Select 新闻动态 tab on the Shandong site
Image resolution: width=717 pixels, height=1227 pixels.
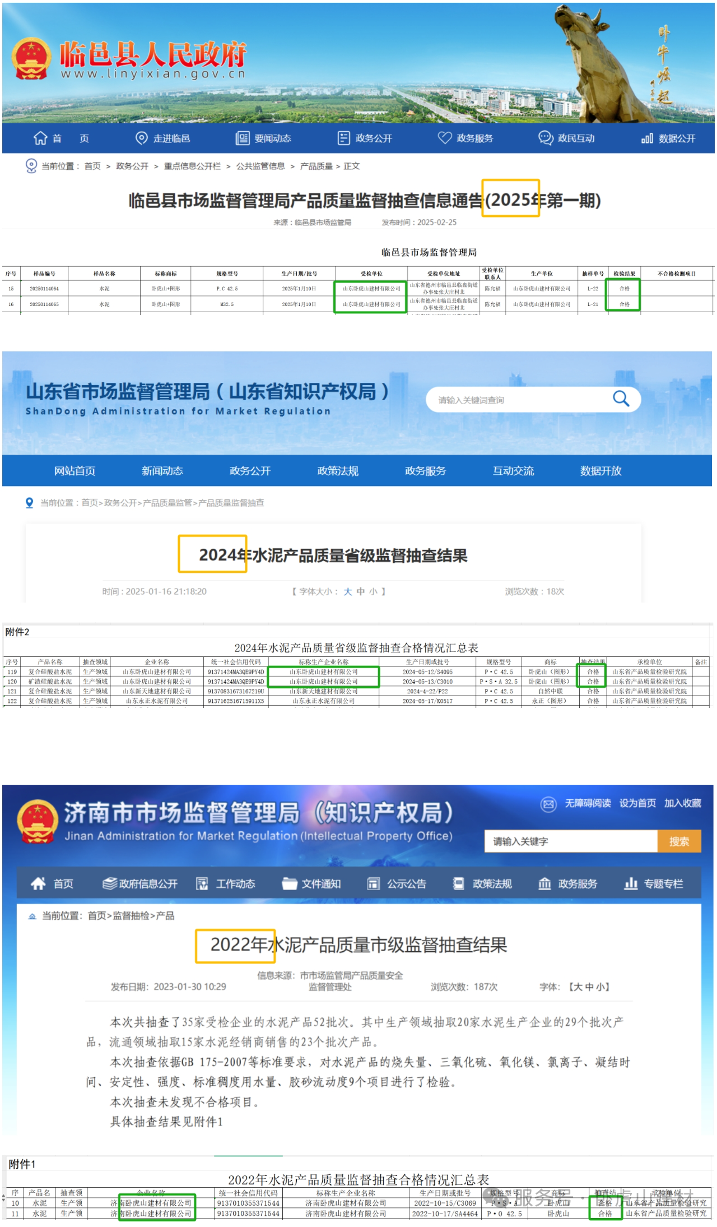pos(162,471)
